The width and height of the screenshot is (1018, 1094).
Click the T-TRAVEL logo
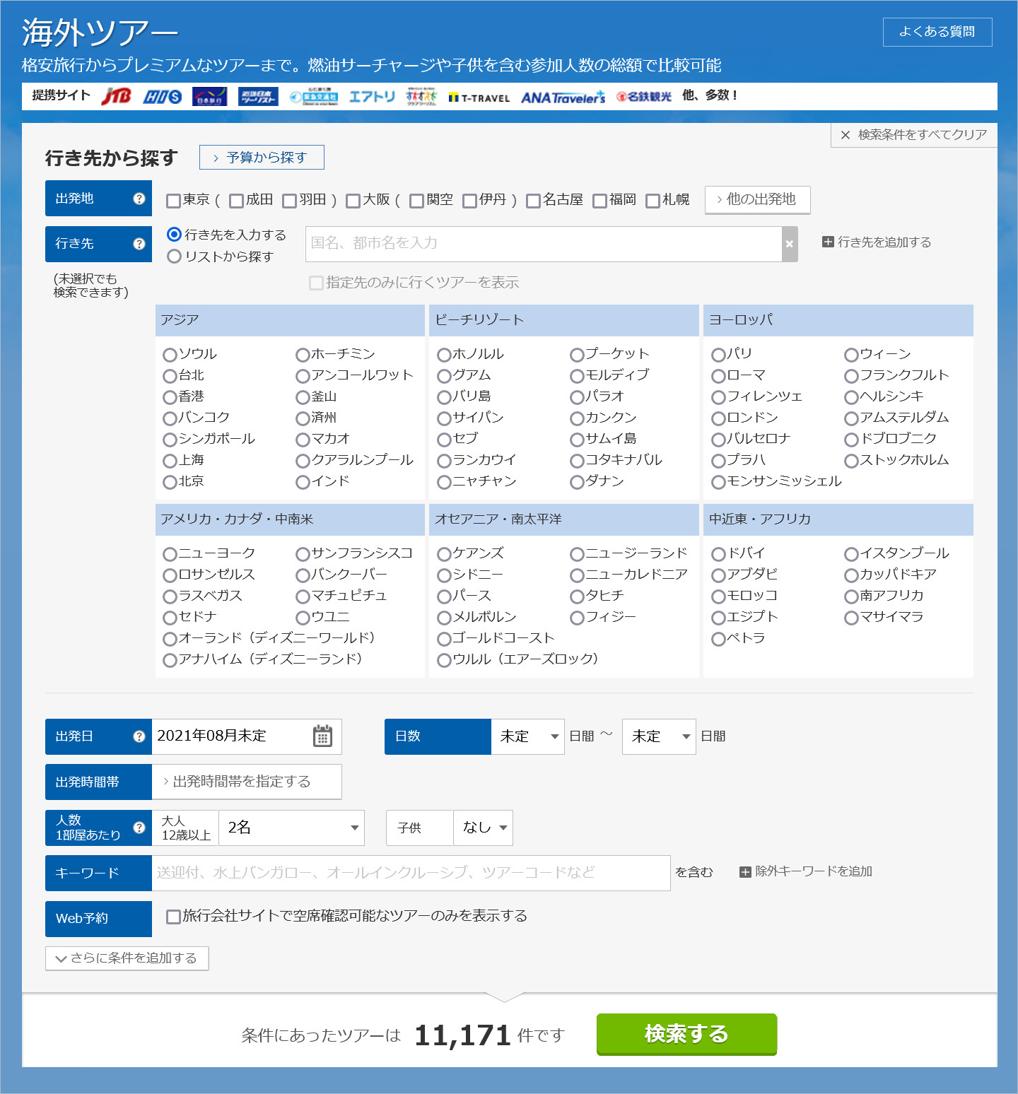(479, 98)
